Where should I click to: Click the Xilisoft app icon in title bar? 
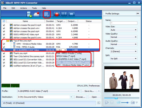[x=3, y=3]
